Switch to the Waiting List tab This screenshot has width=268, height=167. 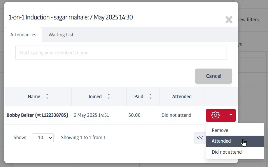pyautogui.click(x=61, y=35)
